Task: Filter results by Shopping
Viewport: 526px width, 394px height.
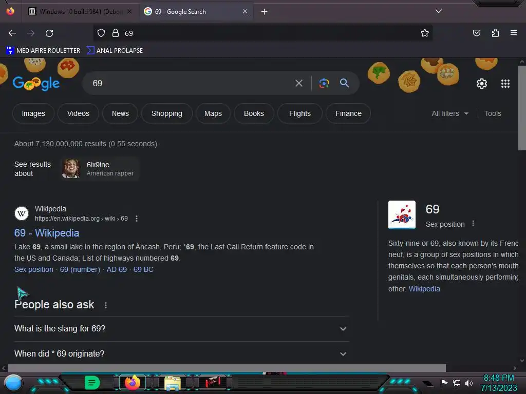Action: pos(167,113)
